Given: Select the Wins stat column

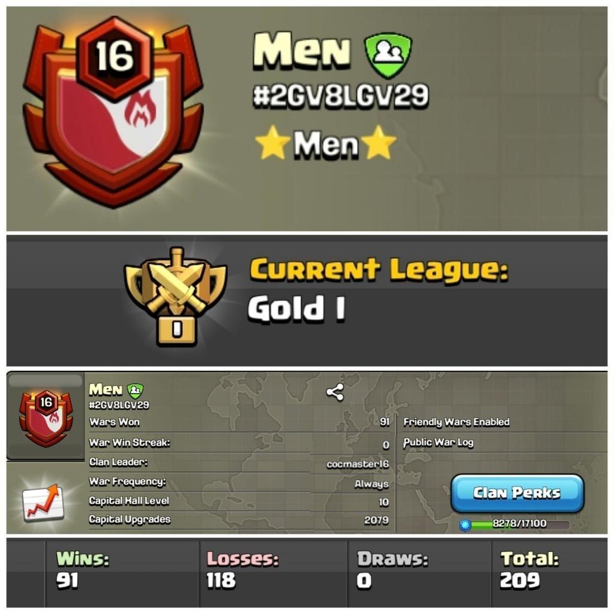Looking at the screenshot, I should pyautogui.click(x=122, y=572).
